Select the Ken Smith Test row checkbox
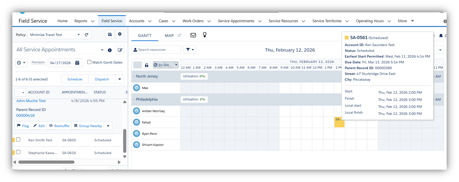459x182 pixels. pyautogui.click(x=18, y=140)
